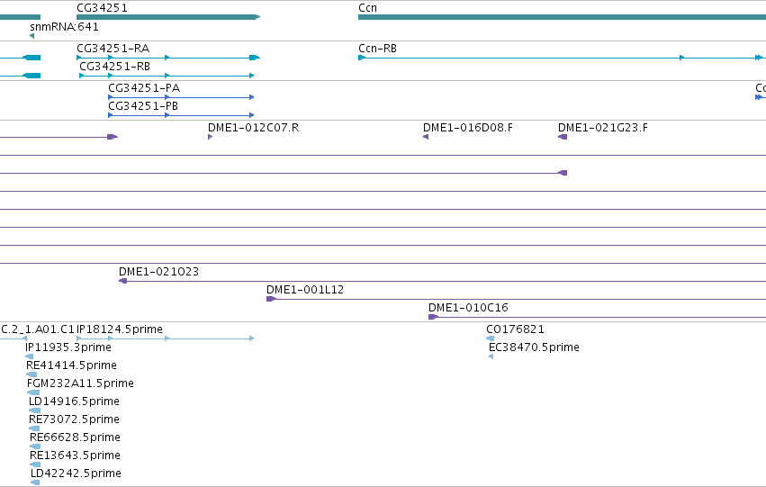Click the CG34251-PB protein label
The width and height of the screenshot is (766, 487).
tap(142, 106)
